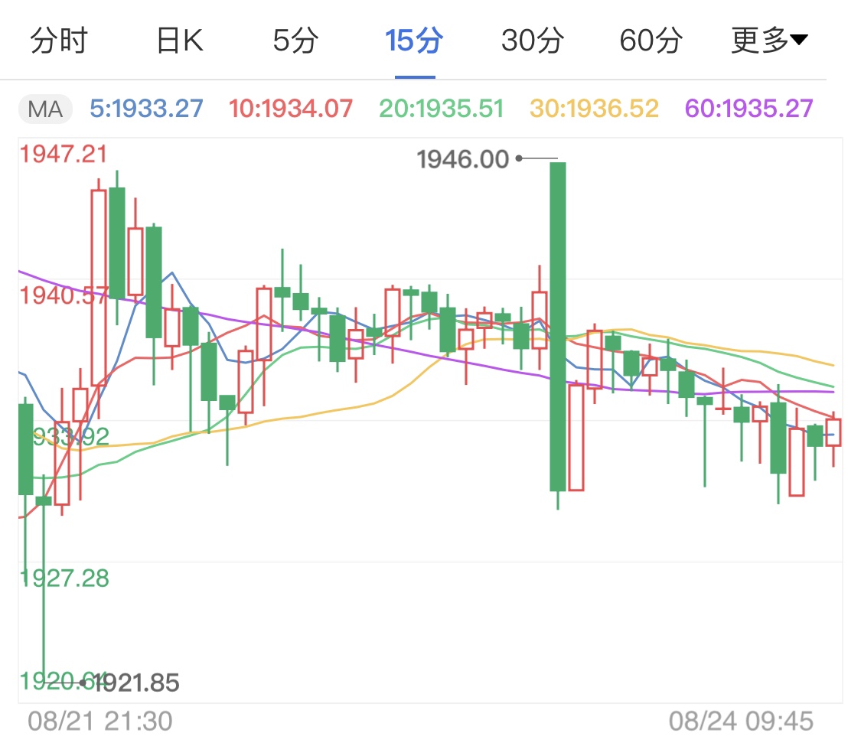
Task: Click the 08/24 09:45 end date label
Action: coord(741,721)
